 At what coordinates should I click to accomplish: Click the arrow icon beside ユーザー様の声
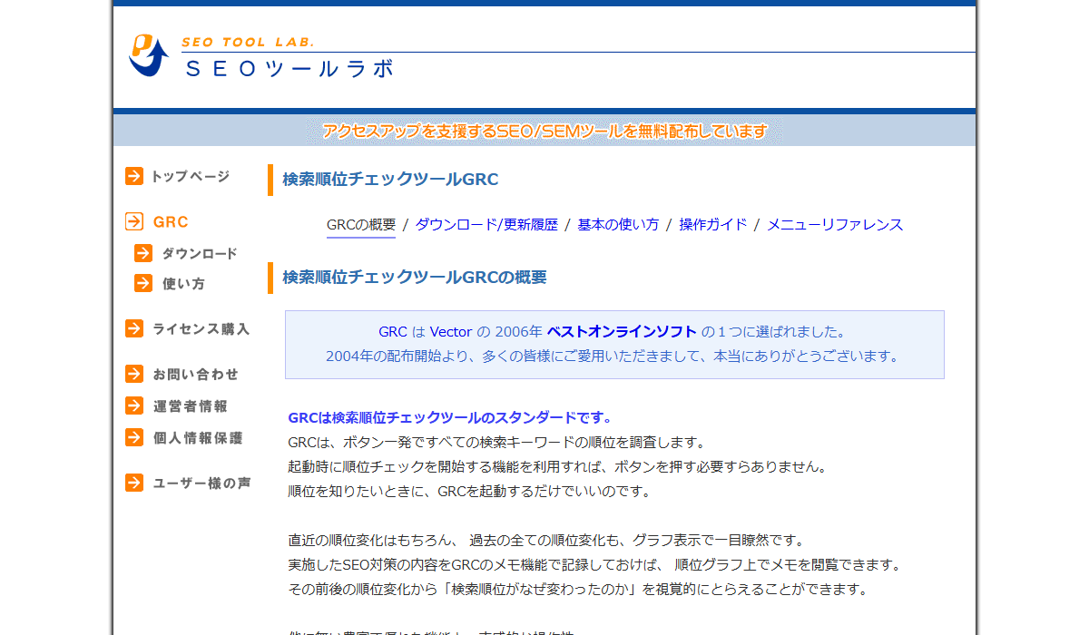coord(132,483)
